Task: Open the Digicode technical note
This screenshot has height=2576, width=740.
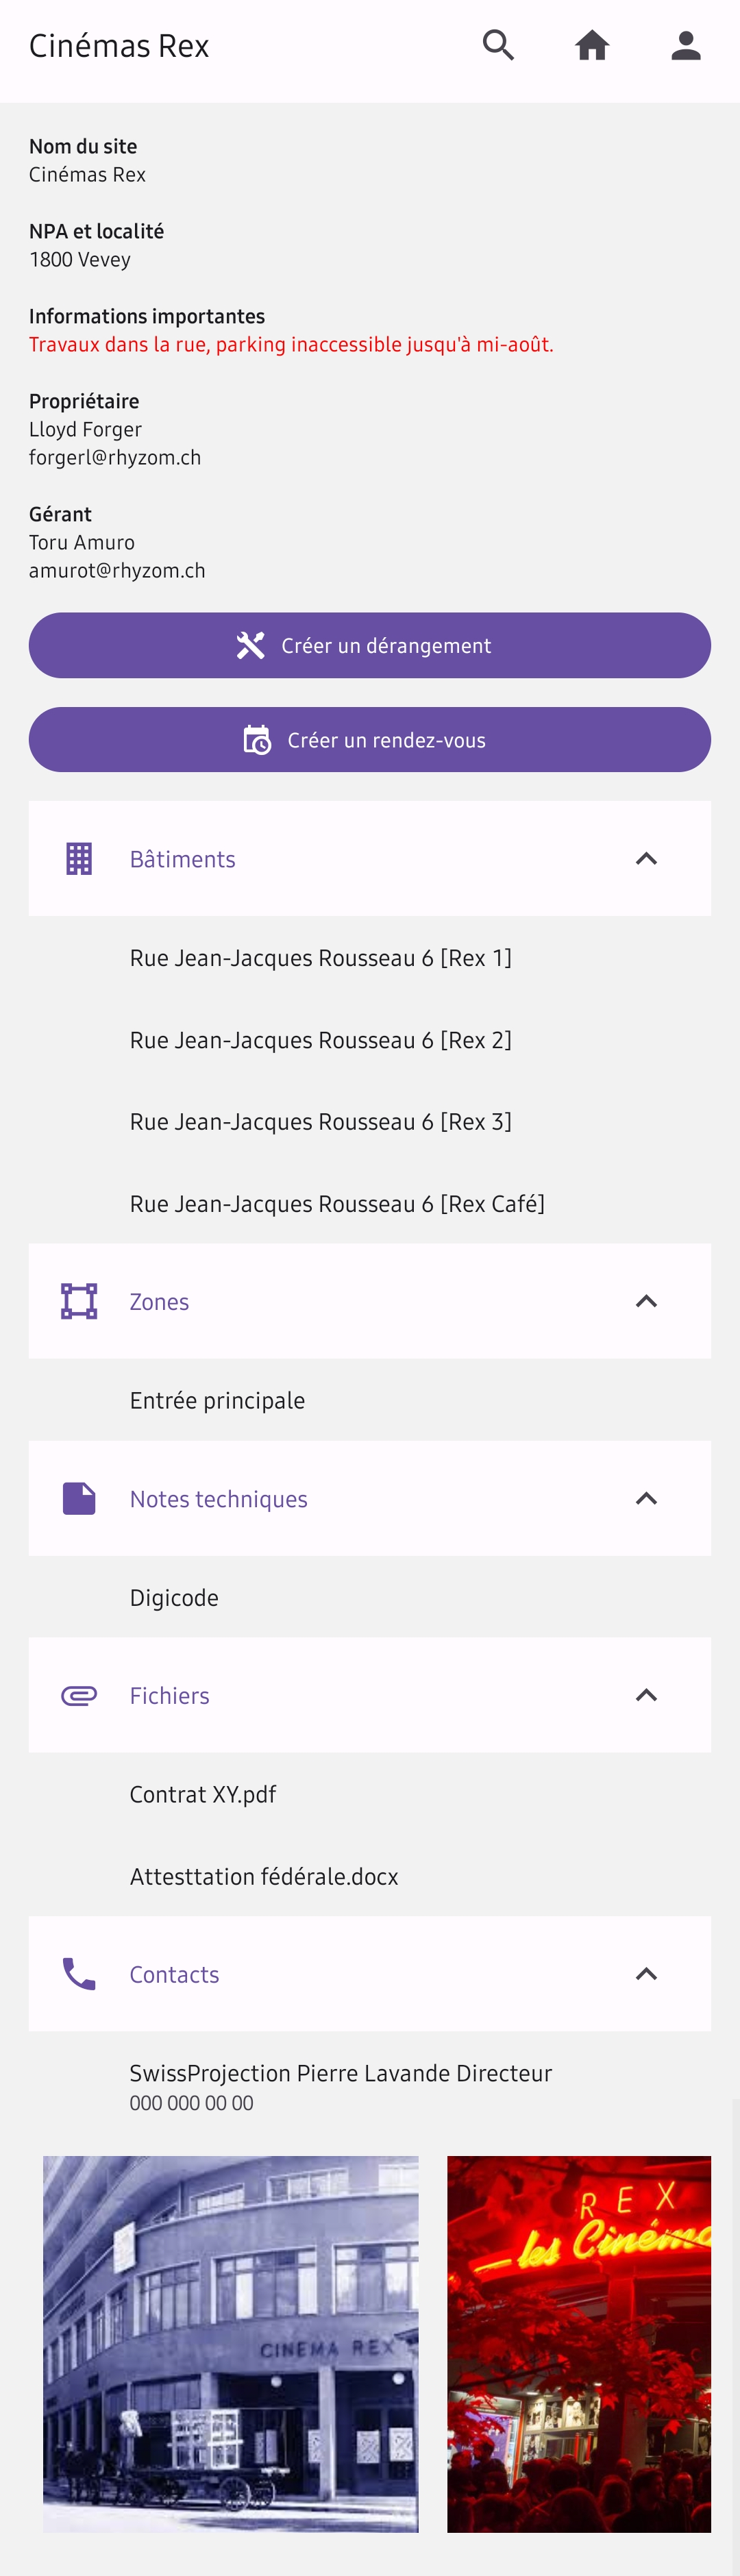Action: coord(174,1597)
